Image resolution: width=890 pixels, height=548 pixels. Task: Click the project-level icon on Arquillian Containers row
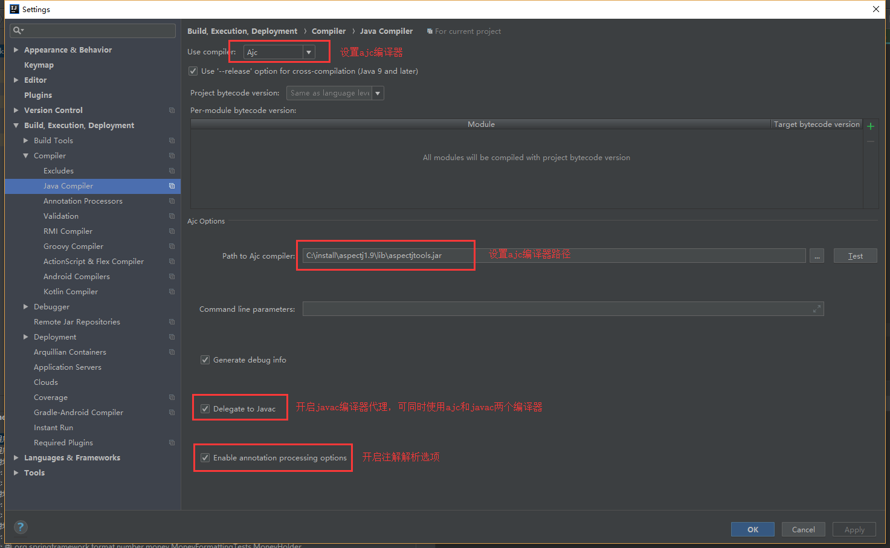click(x=172, y=352)
